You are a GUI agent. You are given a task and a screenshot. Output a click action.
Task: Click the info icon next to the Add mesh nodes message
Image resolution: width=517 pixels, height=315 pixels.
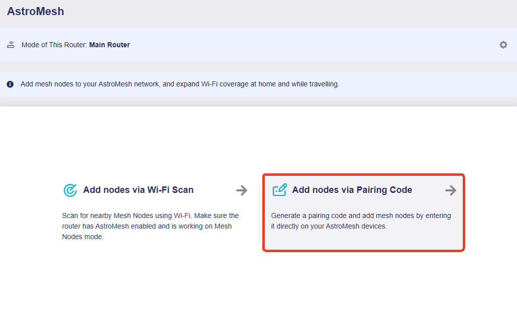point(10,84)
